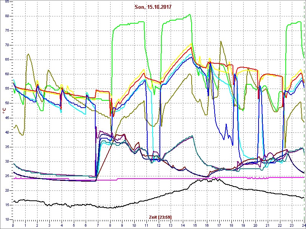Select the 30 label on the temperature axis
306x229 pixels.
(x=7, y=161)
